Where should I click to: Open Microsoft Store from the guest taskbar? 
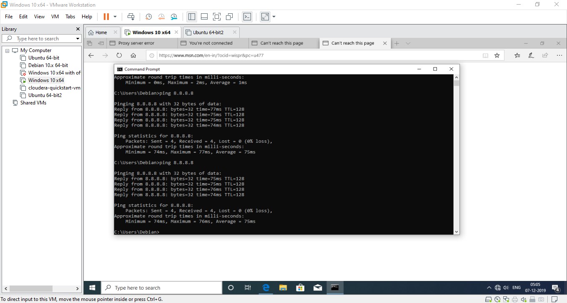pos(300,288)
